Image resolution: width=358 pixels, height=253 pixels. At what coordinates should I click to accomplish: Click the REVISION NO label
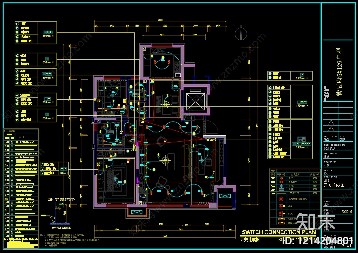point(330,137)
